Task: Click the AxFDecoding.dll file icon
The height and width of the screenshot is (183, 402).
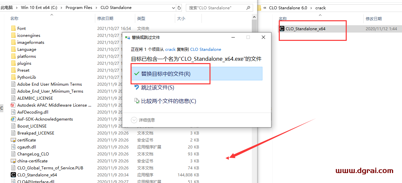Action: 13,112
